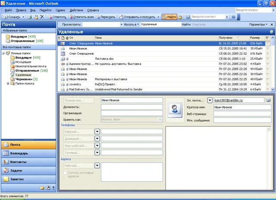Viewport: 276px width, 200px height.
Task: Open the Файл menu
Action: point(8,10)
